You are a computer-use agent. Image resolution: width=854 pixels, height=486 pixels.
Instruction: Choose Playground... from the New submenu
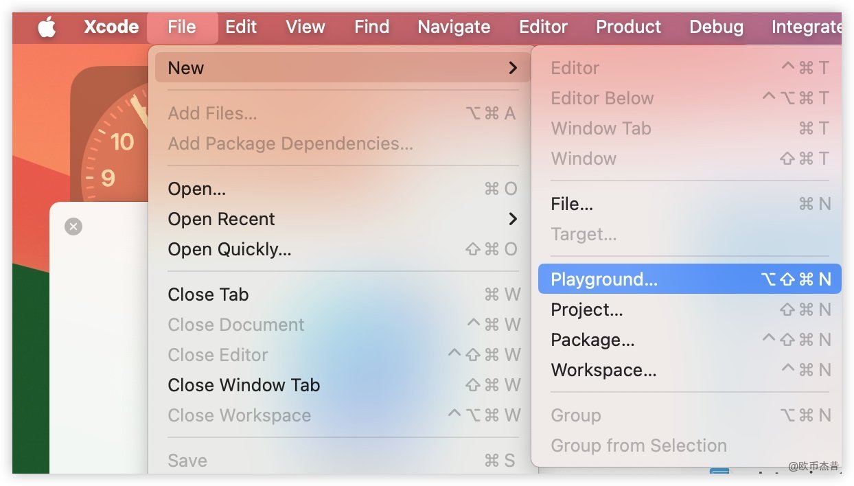604,279
